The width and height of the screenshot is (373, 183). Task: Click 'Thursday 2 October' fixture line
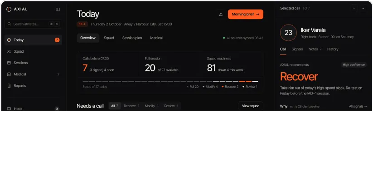click(131, 24)
